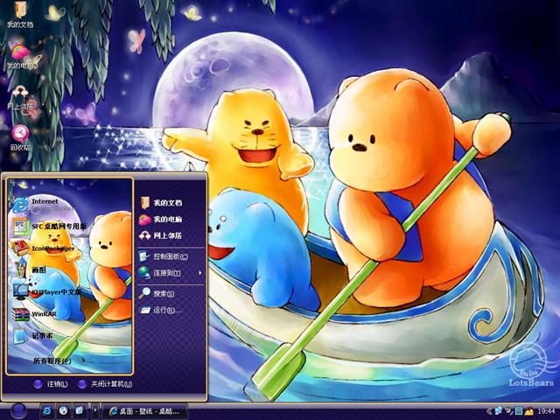Open 画图 Paint in Start menu
This screenshot has height=420, width=560.
[29, 270]
